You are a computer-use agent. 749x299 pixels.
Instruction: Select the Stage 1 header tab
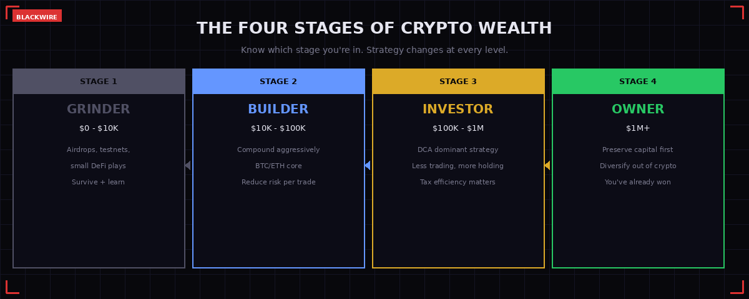(x=99, y=82)
